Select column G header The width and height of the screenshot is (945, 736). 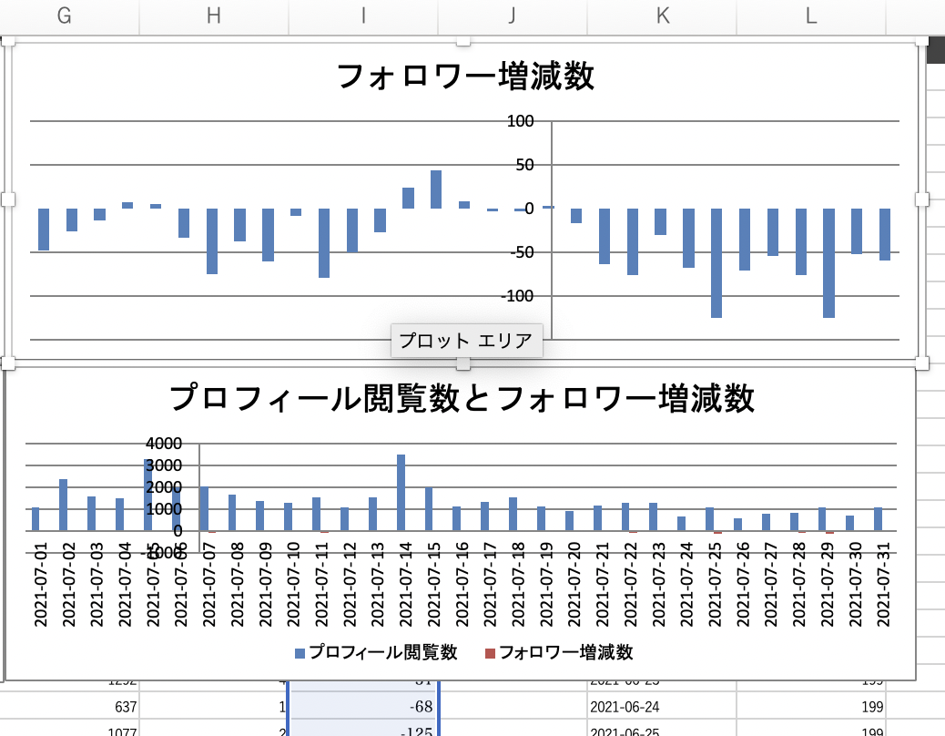pos(65,15)
